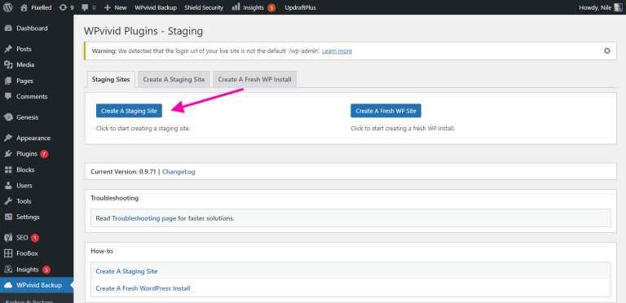Open How-to Create A Staging Site link
This screenshot has width=626, height=303.
[126, 271]
